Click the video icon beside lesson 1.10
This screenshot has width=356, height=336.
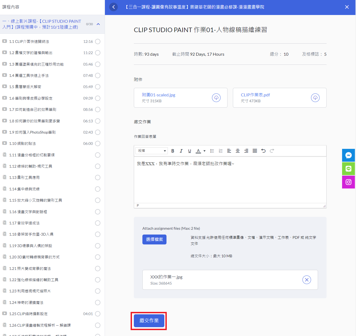[5, 143]
